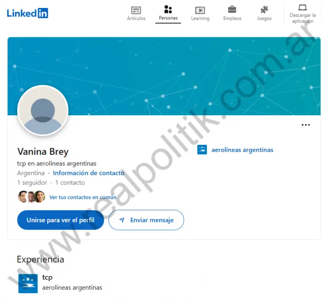323x302 pixels.
Task: Click the mutual contacts face thumbnails
Action: point(31,197)
